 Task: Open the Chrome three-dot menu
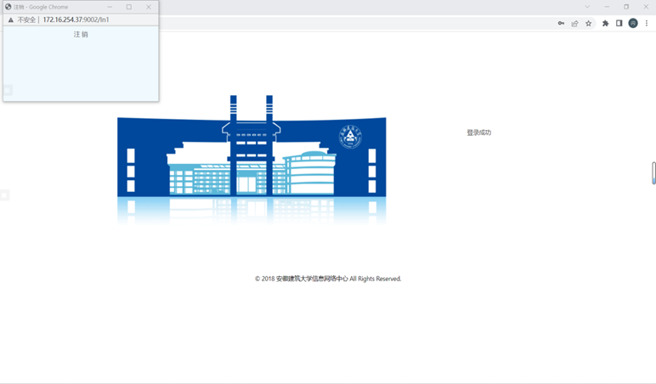coord(647,24)
